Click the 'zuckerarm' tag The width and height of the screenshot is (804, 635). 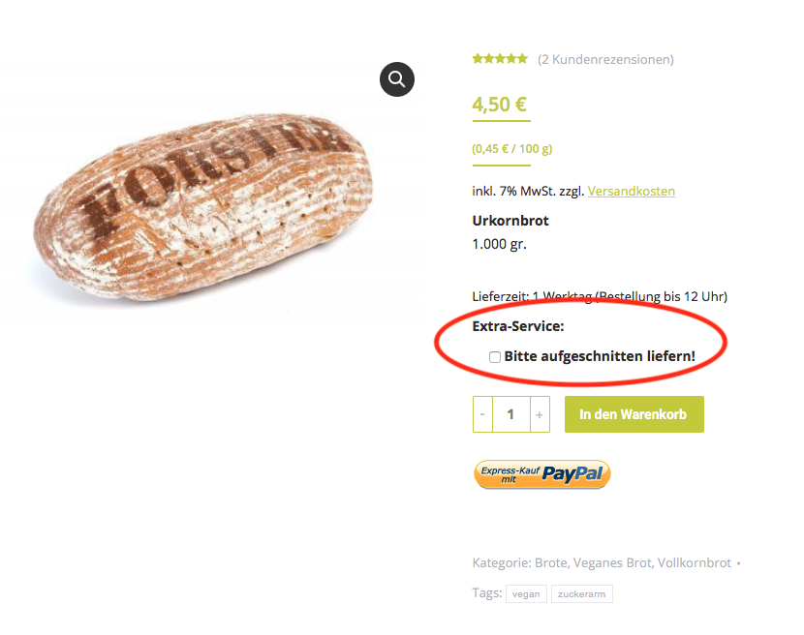(x=581, y=593)
